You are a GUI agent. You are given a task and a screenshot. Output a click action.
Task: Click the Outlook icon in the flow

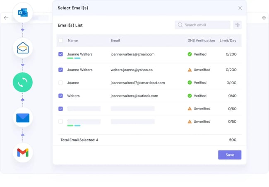click(23, 13)
